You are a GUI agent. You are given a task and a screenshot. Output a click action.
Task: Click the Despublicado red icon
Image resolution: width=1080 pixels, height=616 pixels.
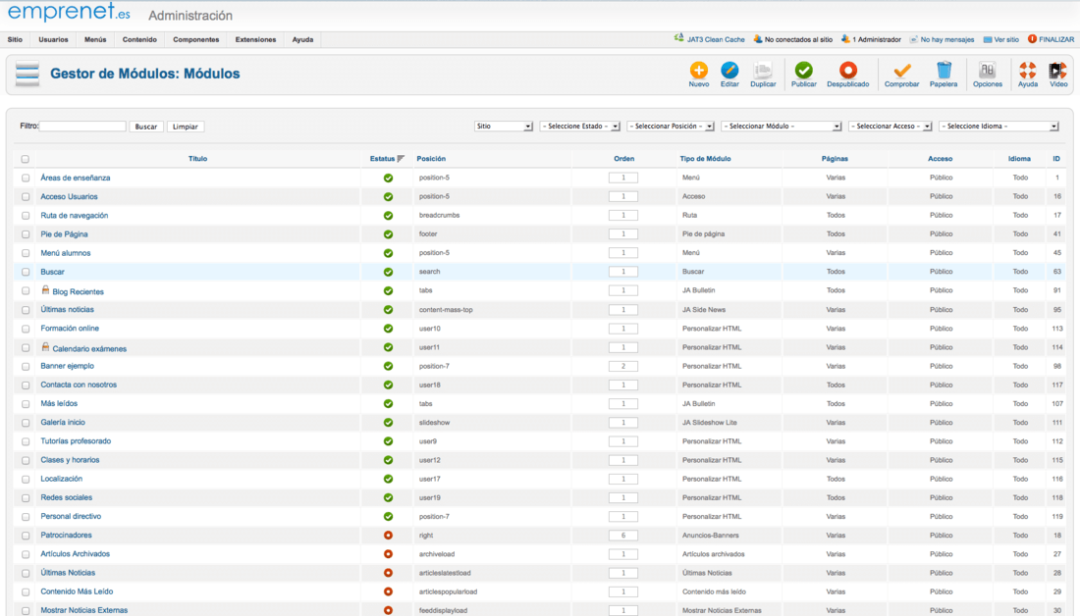(x=848, y=71)
